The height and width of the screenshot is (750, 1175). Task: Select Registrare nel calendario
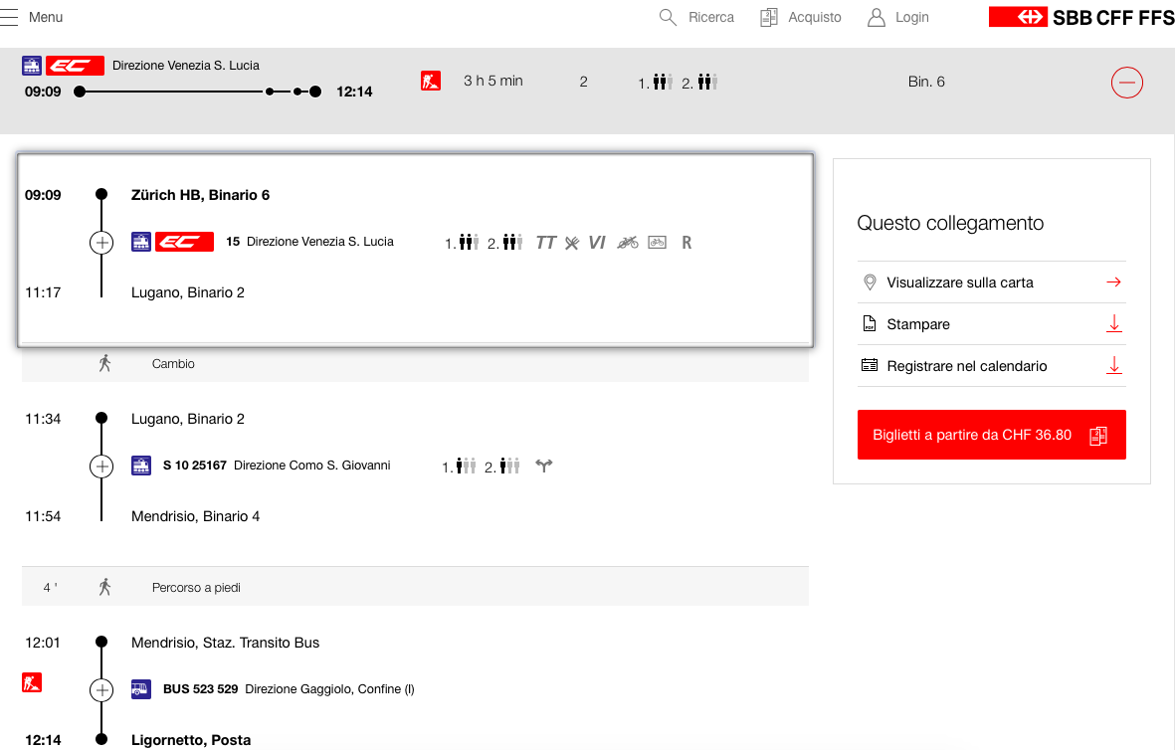[966, 366]
